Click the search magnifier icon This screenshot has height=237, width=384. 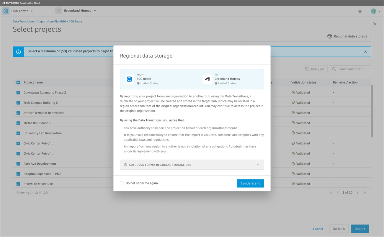(x=334, y=69)
